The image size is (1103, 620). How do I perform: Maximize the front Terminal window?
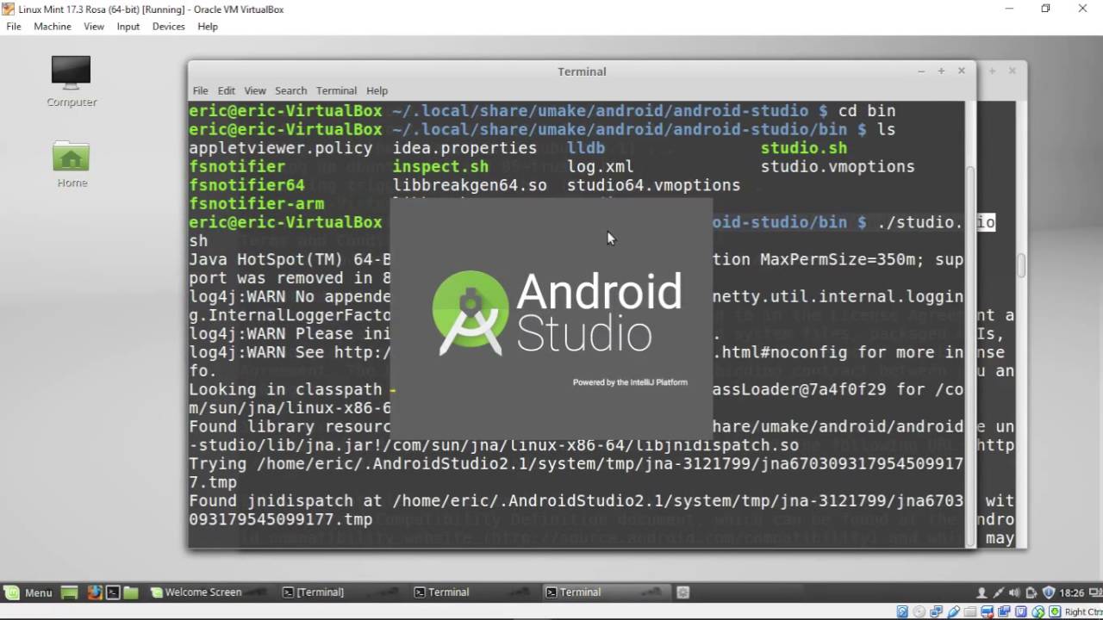[x=941, y=71]
